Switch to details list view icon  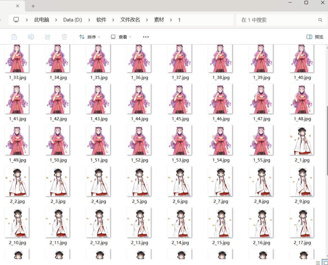pyautogui.click(x=318, y=263)
